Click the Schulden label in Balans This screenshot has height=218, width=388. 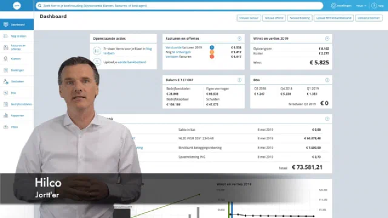coord(213,99)
